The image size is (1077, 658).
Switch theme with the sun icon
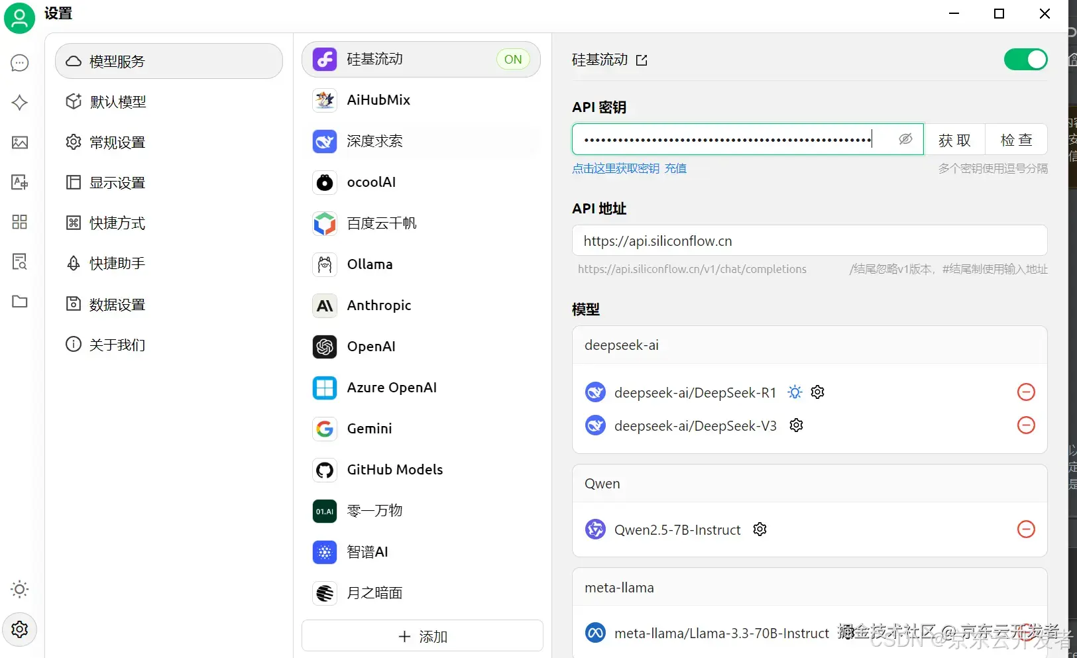(20, 589)
